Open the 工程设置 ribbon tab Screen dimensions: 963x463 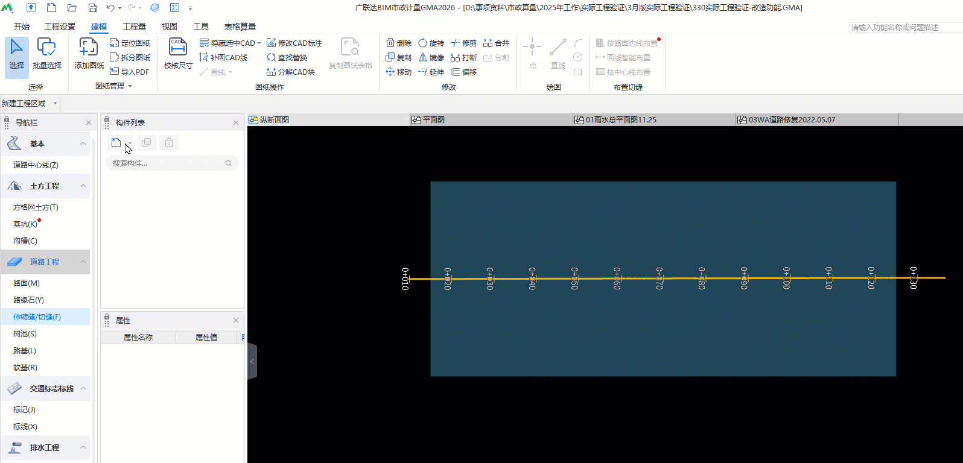[60, 27]
